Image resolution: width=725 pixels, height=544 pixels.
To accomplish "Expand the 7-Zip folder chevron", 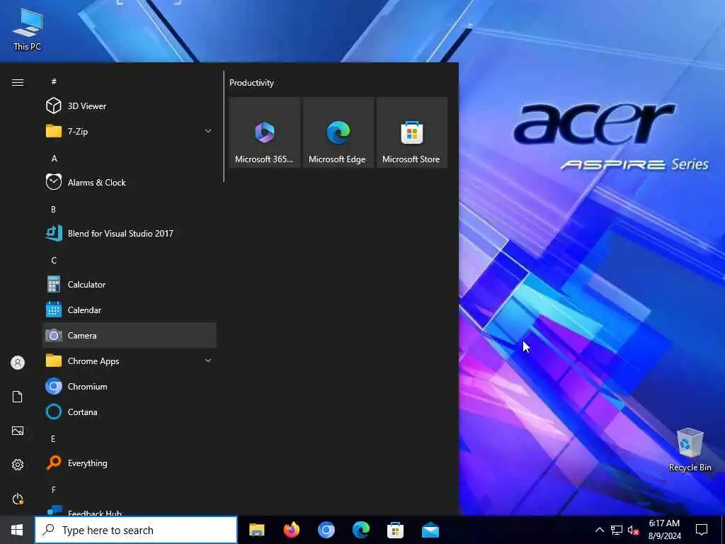I will coord(208,131).
